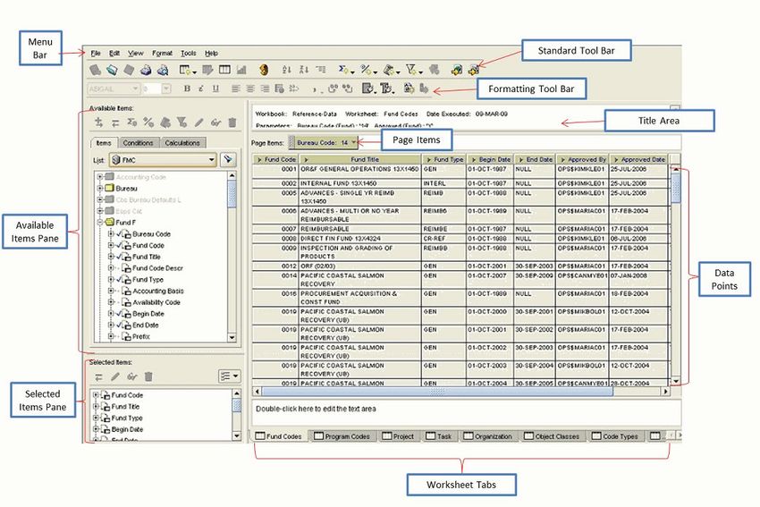Click the graph chart icon in toolbar
Screen dimensions: 760x507
241,70
